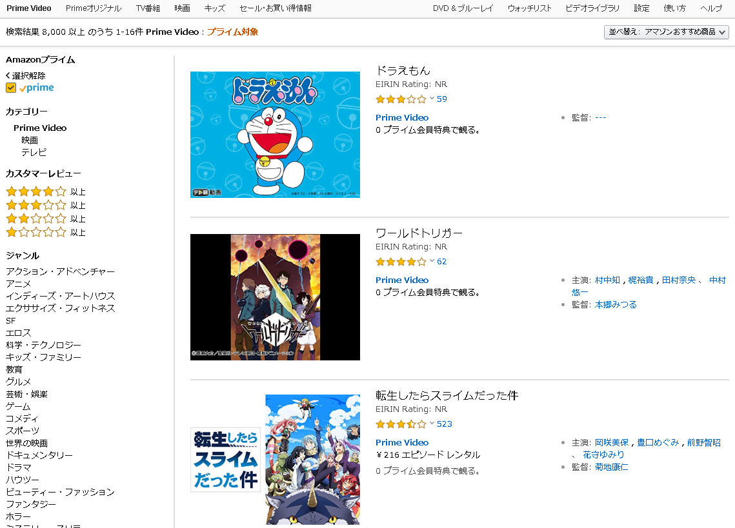The height and width of the screenshot is (528, 735).
Task: Go to the ウォッチリスト menu
Action: (529, 8)
